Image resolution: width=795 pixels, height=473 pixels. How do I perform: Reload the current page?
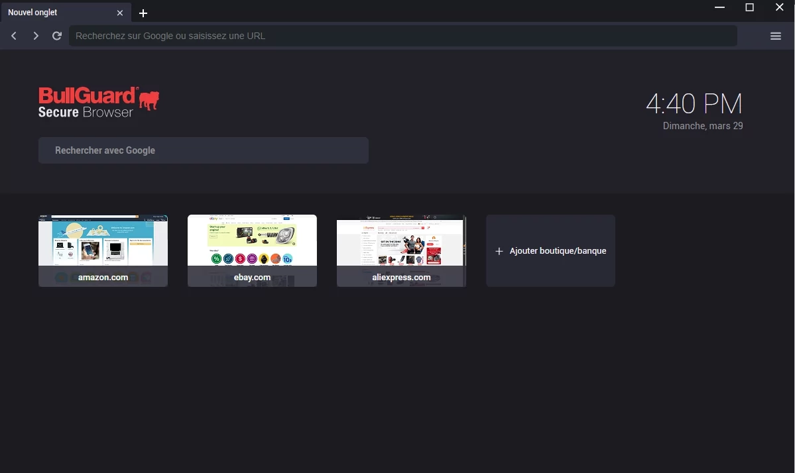pos(57,36)
